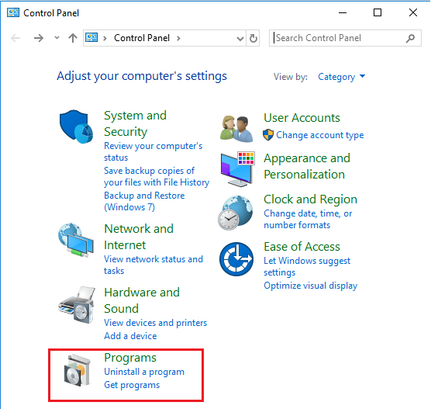
Task: Open the Hardware and Sound printer icon
Action: pyautogui.click(x=77, y=305)
